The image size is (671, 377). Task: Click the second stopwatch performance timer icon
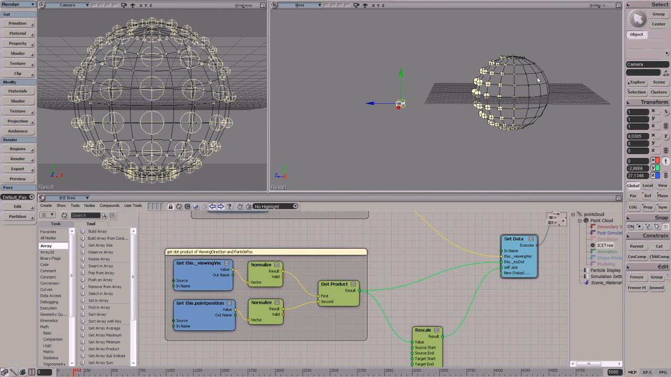(x=248, y=206)
